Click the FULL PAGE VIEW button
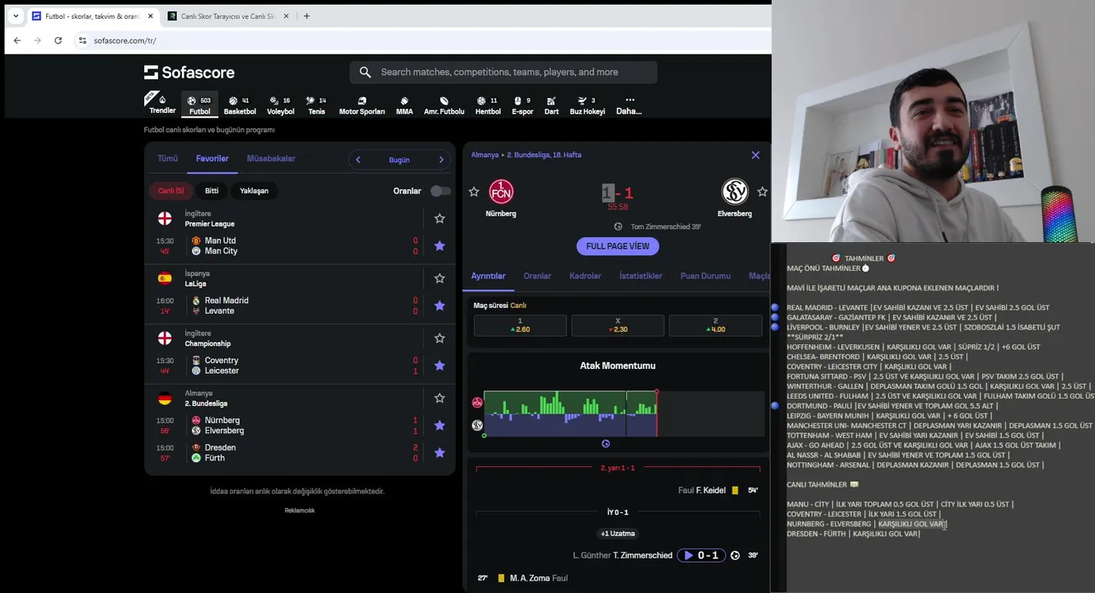The image size is (1095, 593). click(618, 246)
